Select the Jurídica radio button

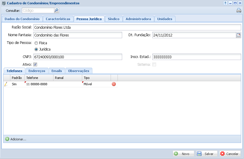tap(36, 49)
